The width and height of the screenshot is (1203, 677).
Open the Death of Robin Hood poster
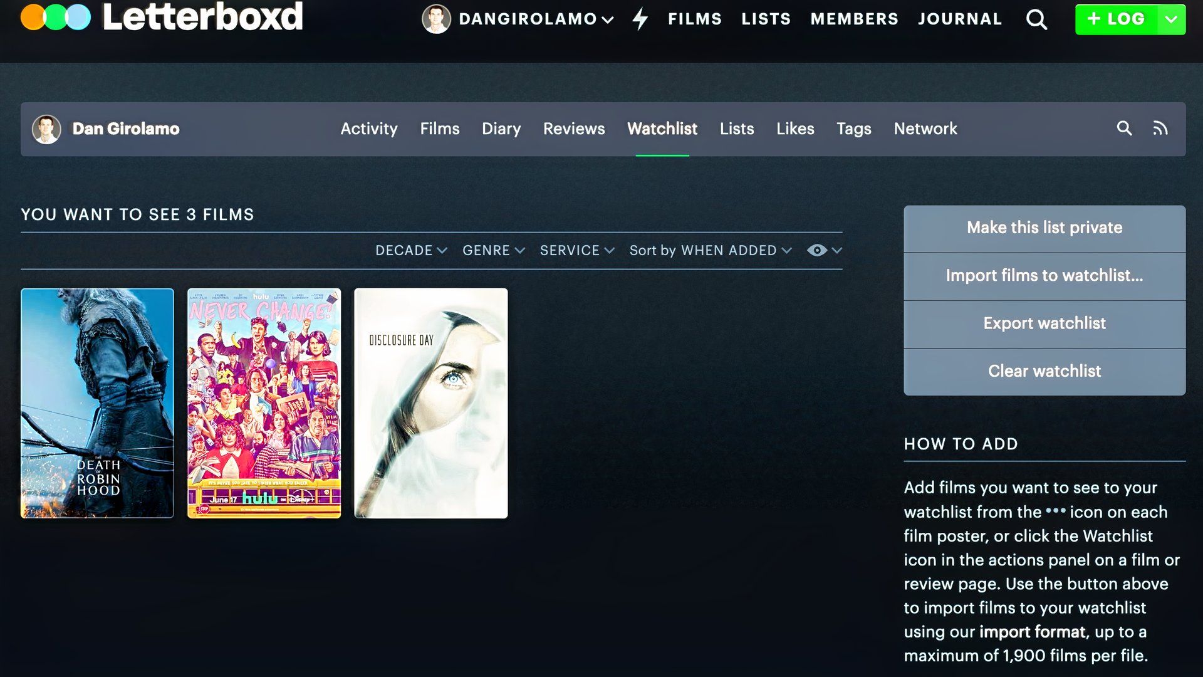[x=97, y=403]
